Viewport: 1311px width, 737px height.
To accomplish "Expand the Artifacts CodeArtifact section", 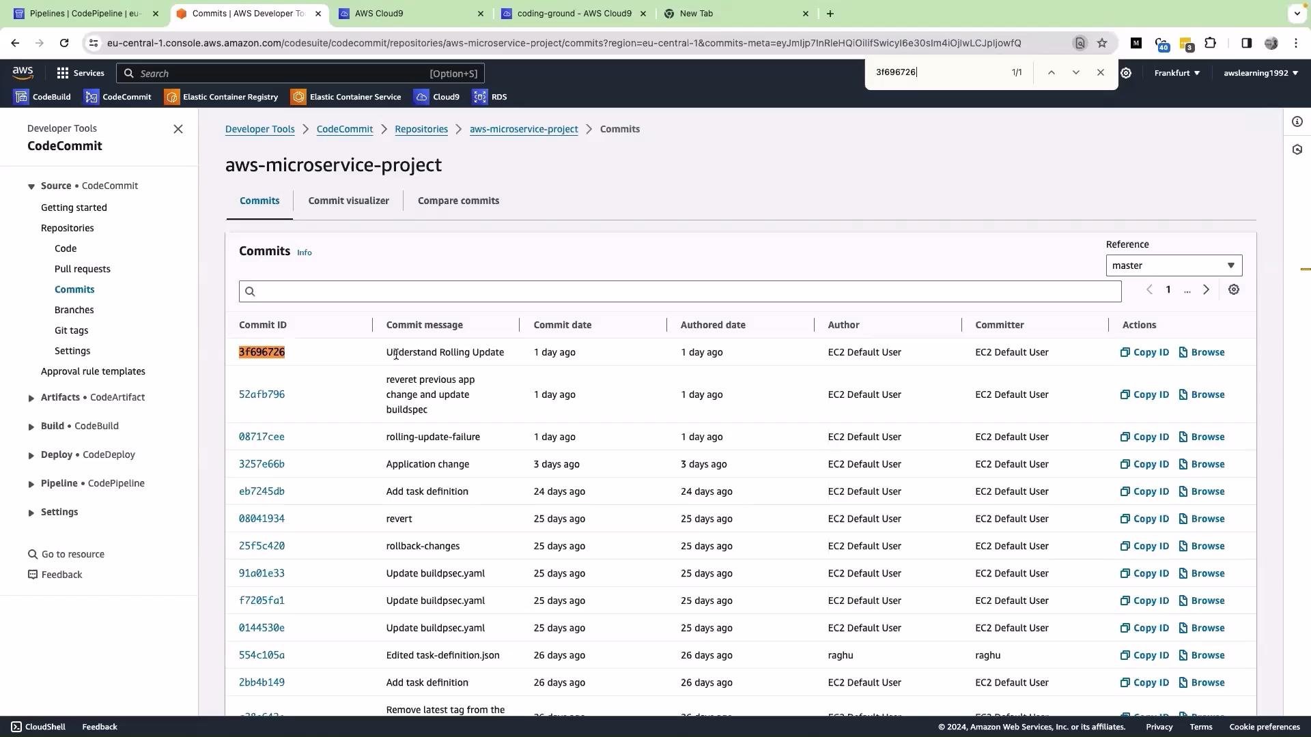I will [x=31, y=398].
